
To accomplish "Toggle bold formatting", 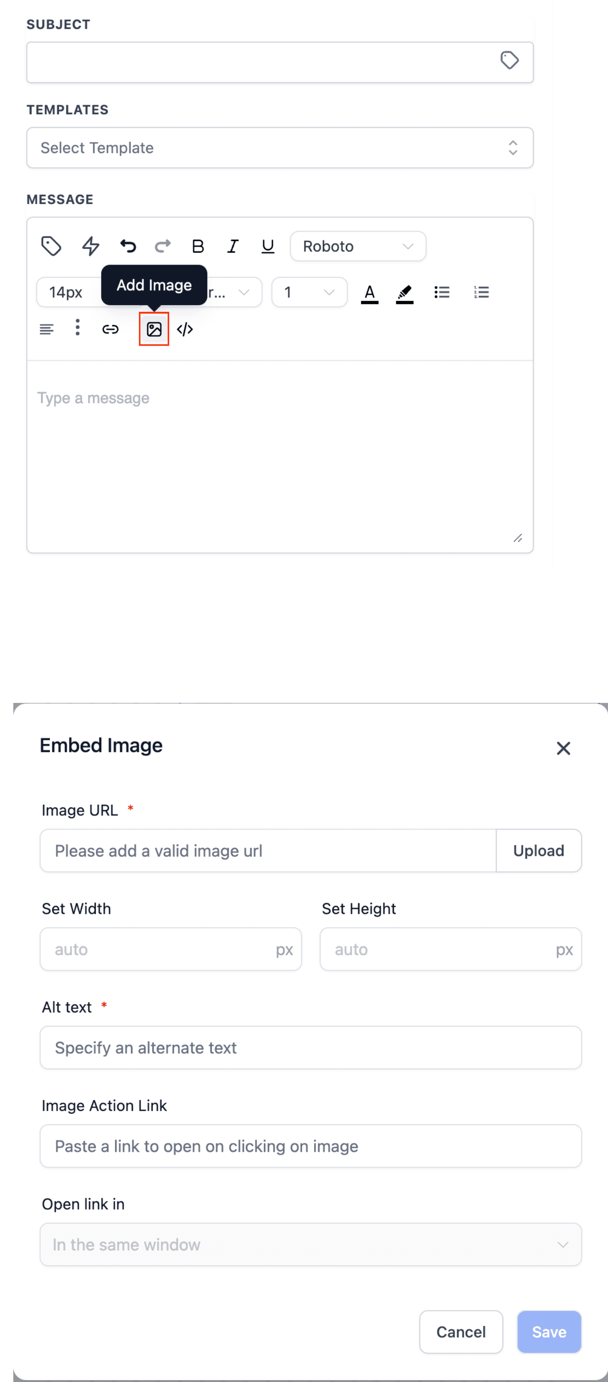I will [198, 246].
